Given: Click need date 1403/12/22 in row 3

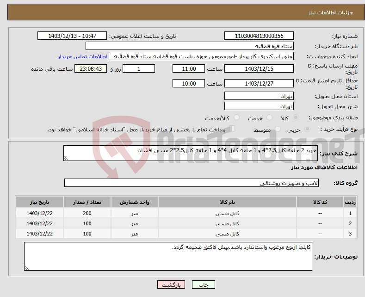Looking at the screenshot, I should (x=40, y=234).
